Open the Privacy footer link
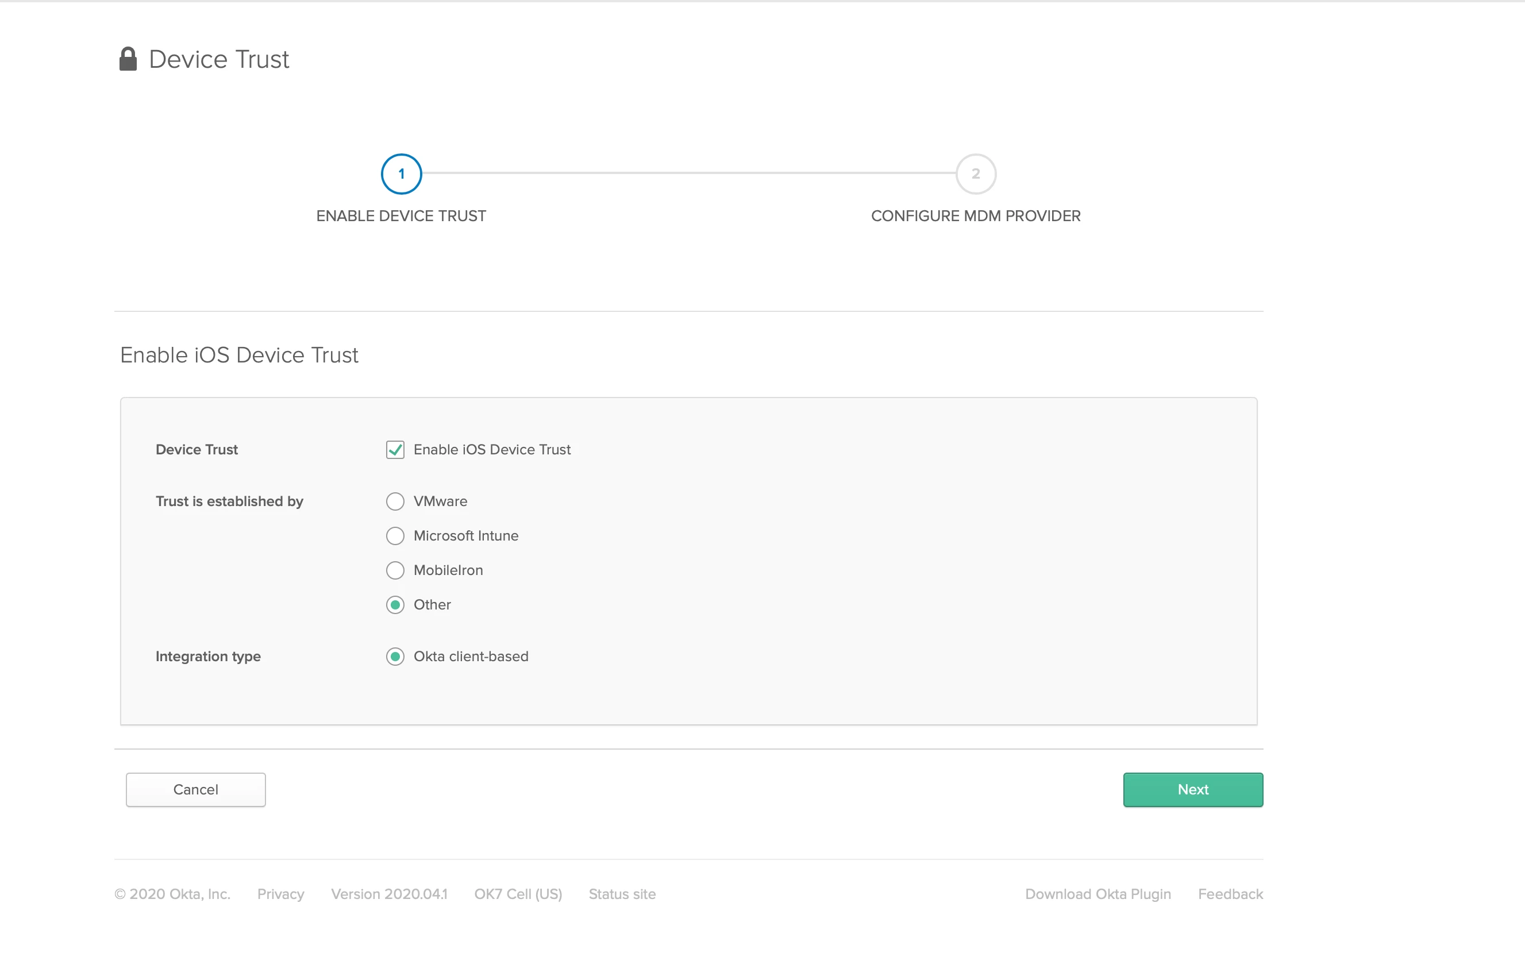This screenshot has width=1525, height=957. point(280,894)
